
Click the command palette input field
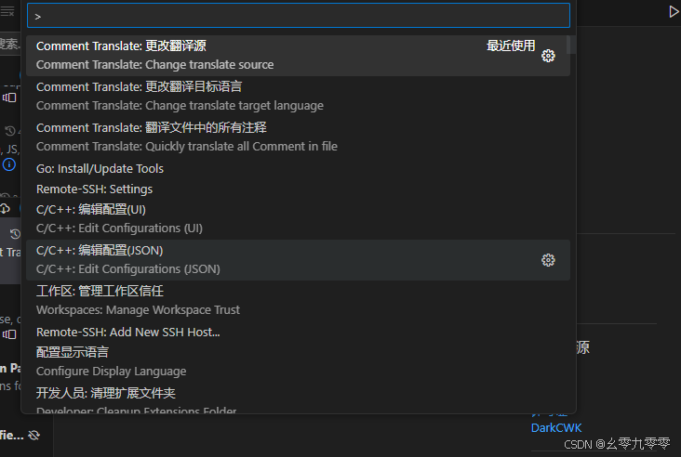click(x=299, y=16)
